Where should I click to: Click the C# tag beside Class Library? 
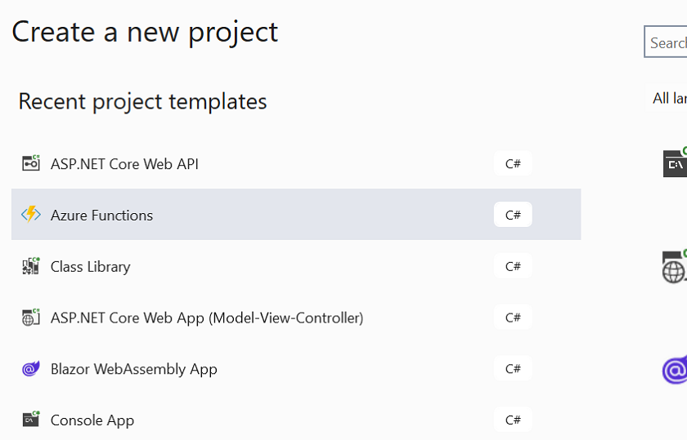pos(513,266)
